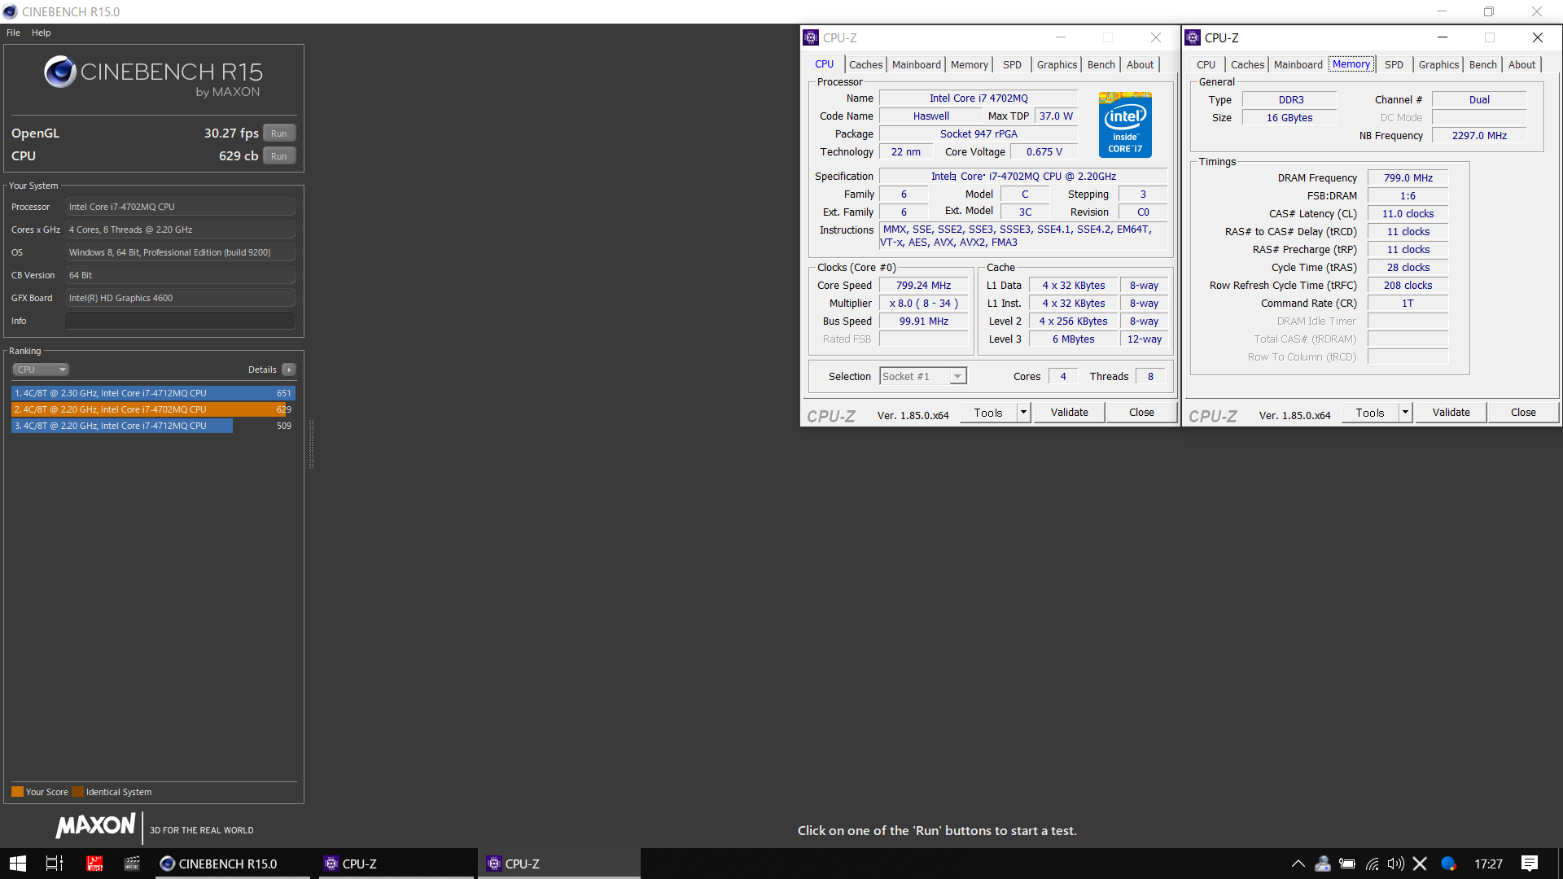Select ranking row Intel Core i7-4712MQ scoring 651
This screenshot has height=879, width=1563.
153,393
